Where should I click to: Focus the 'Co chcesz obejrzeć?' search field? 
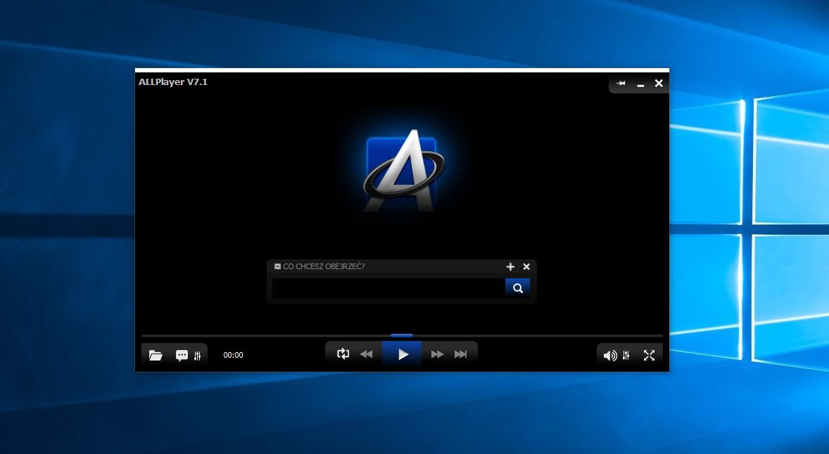[x=388, y=288]
